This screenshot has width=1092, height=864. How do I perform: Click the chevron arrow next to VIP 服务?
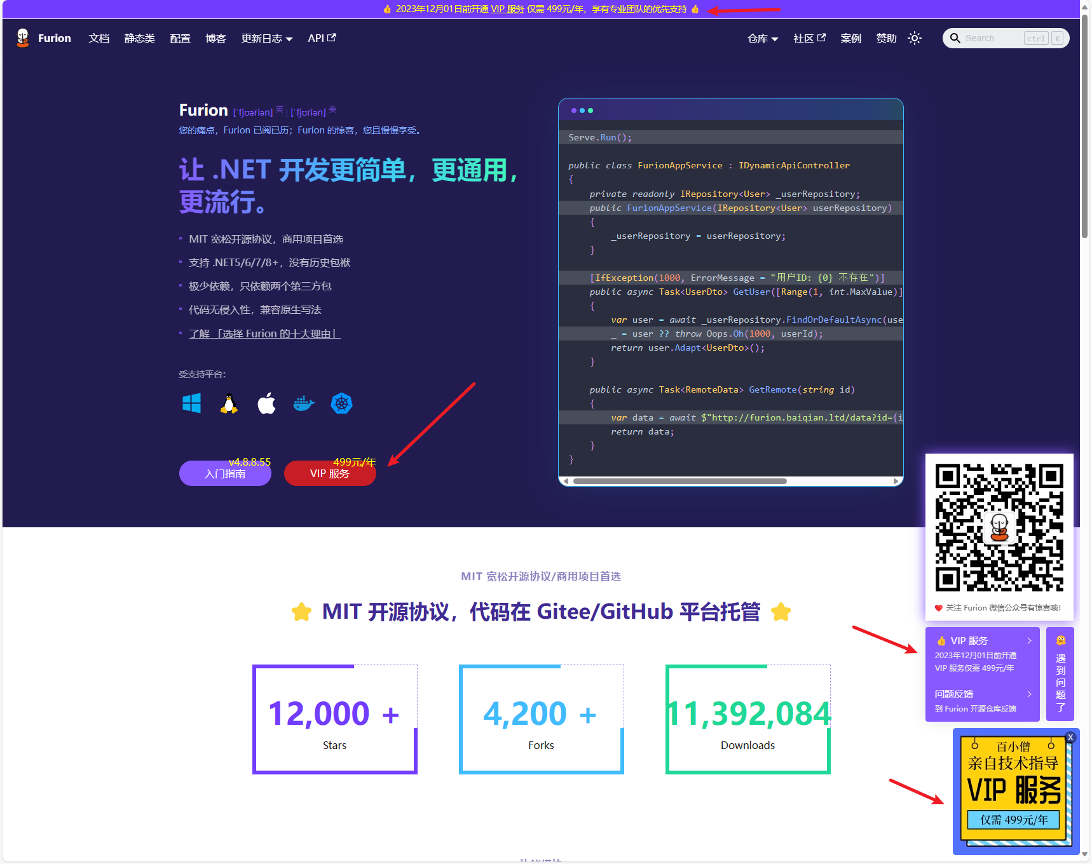pos(1030,640)
